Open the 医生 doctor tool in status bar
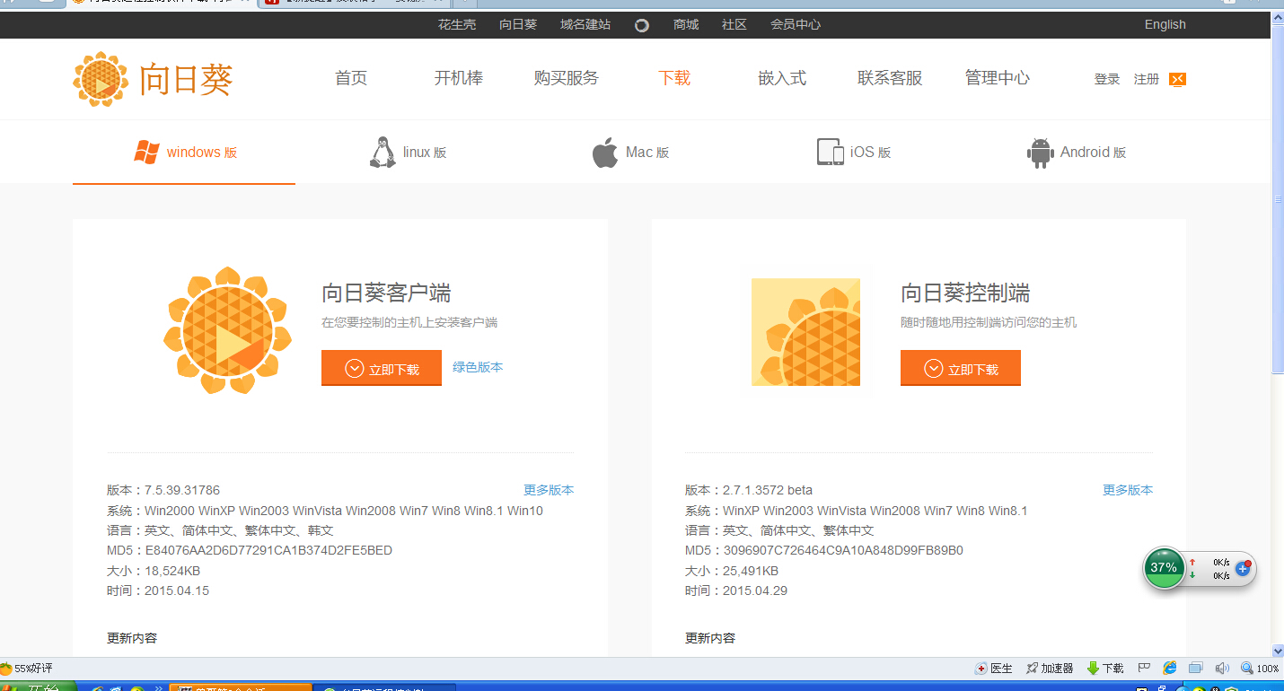 point(994,669)
